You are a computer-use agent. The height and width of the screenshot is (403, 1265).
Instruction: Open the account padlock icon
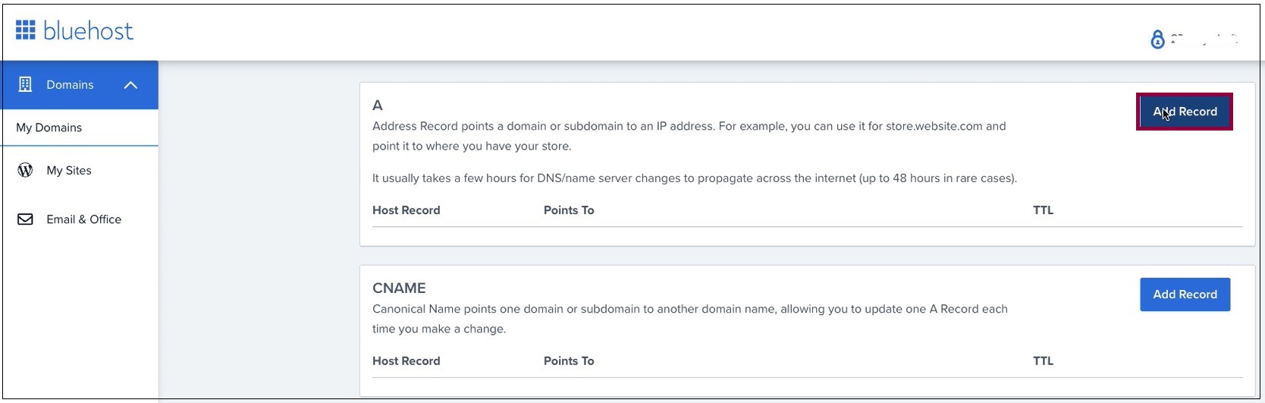click(x=1157, y=39)
